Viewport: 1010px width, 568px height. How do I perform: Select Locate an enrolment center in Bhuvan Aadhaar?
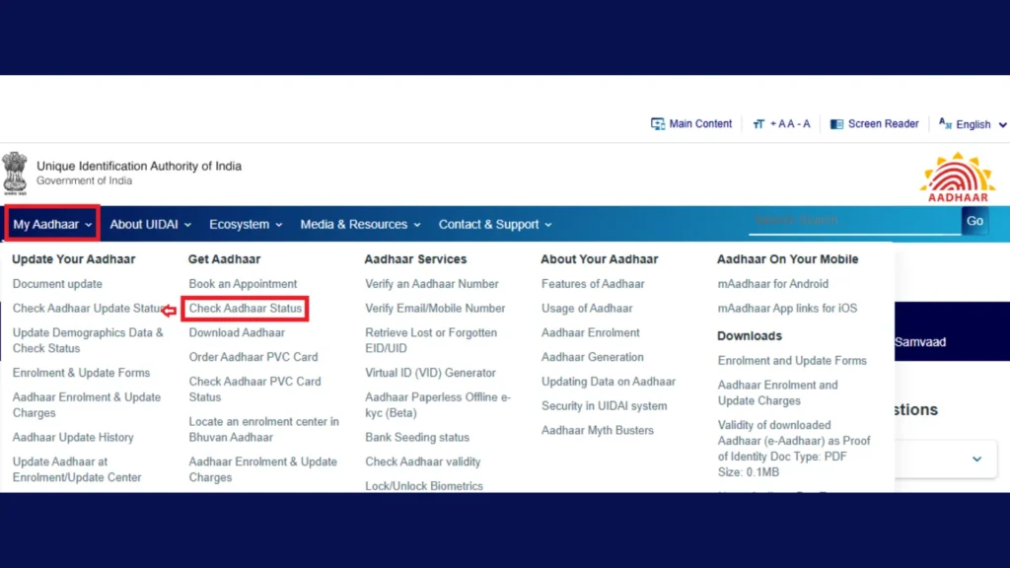264,430
